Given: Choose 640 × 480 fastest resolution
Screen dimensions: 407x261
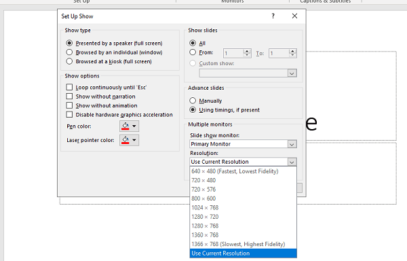Looking at the screenshot, I should (x=244, y=171).
